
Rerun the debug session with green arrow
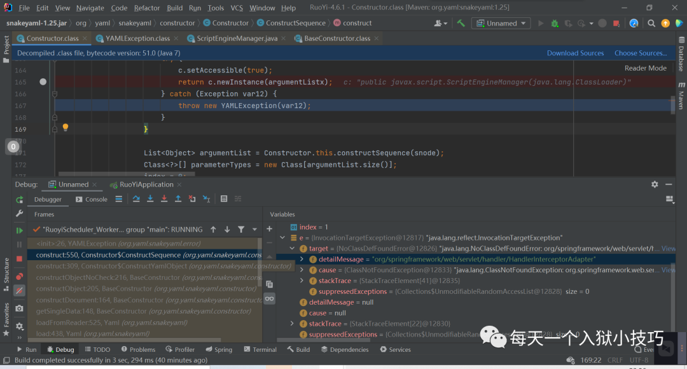(x=19, y=200)
